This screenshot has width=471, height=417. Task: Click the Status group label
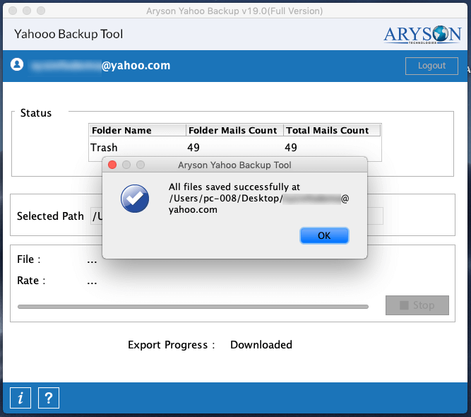36,113
